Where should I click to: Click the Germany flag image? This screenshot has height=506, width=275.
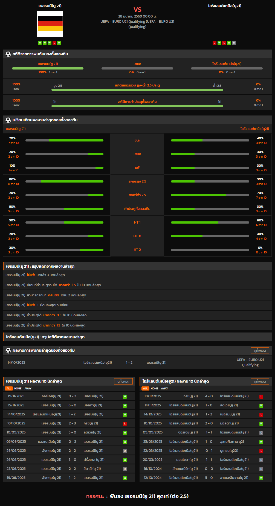coord(50,24)
